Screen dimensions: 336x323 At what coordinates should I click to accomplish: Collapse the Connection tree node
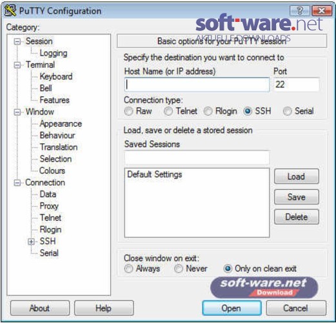[17, 183]
